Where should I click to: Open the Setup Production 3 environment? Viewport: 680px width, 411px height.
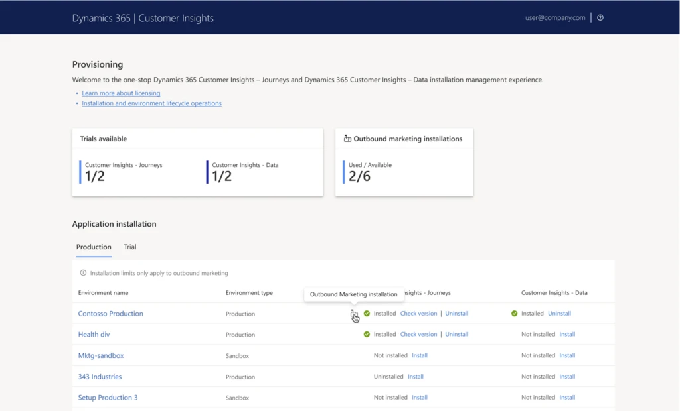[x=108, y=398]
